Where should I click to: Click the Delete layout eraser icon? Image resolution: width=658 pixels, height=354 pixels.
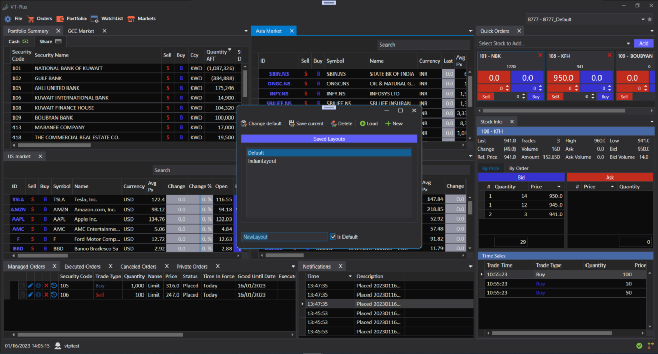(334, 124)
